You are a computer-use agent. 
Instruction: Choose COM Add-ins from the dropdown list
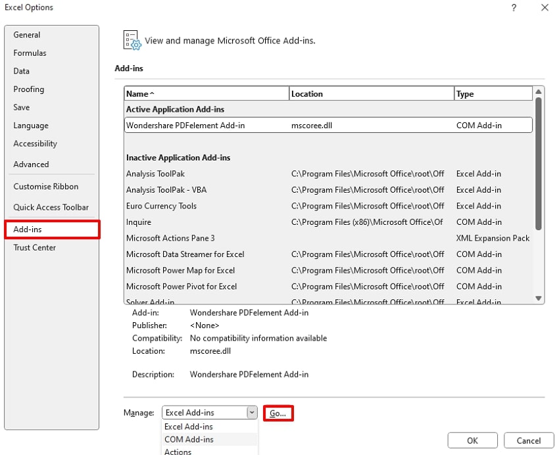click(x=189, y=439)
